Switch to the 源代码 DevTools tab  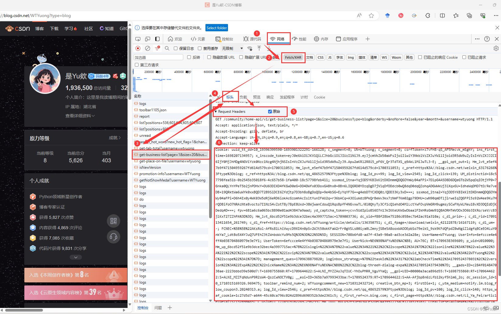(x=252, y=39)
